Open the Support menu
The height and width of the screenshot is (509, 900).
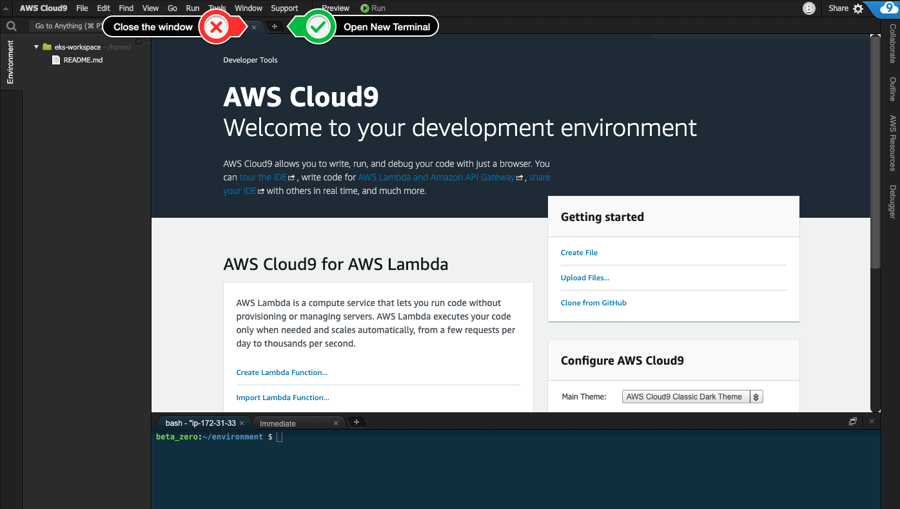pyautogui.click(x=284, y=8)
